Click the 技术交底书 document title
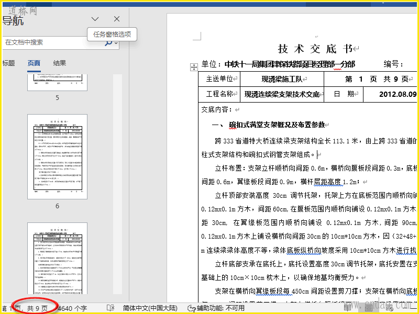 [315, 49]
